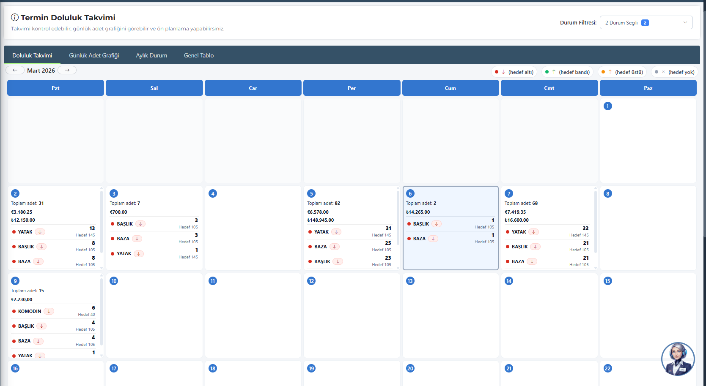
Task: Open the Durum Filtresi dropdown
Action: (x=646, y=23)
